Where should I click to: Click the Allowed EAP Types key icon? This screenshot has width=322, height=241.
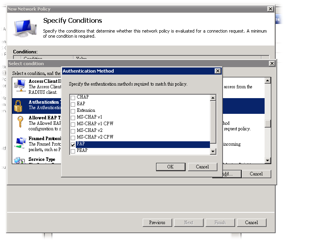pos(18,122)
